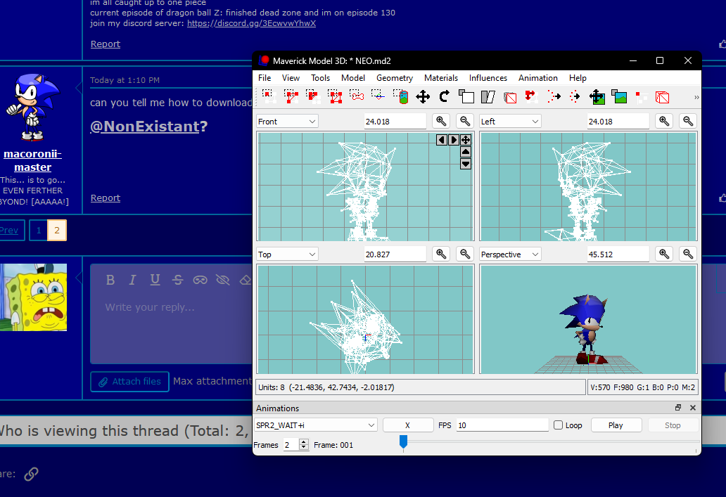726x497 pixels.
Task: Open macoronii-master's profile link
Action: (32, 160)
